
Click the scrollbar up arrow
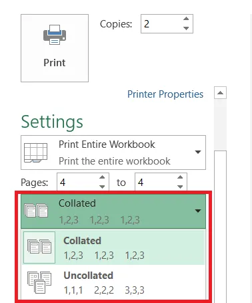click(x=220, y=93)
